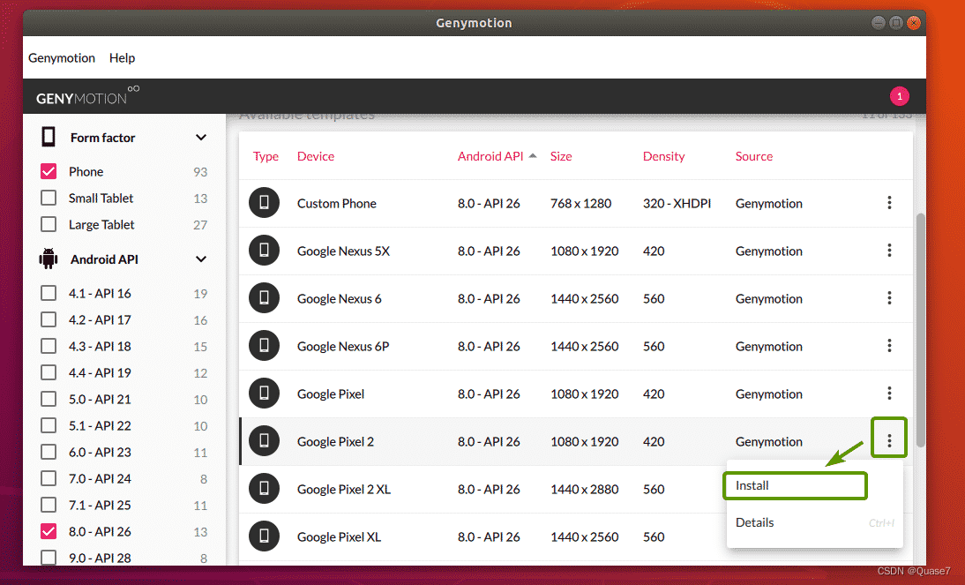Sort by the Device column header
965x585 pixels.
(316, 156)
